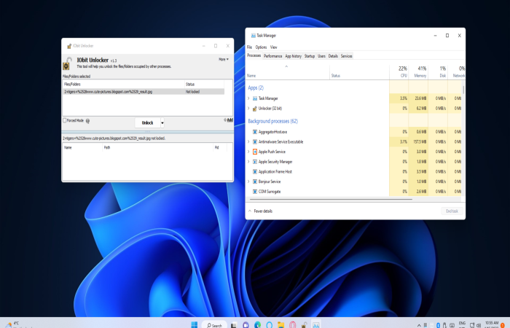The width and height of the screenshot is (510, 328).
Task: Switch to the Performance tab
Action: tap(273, 56)
